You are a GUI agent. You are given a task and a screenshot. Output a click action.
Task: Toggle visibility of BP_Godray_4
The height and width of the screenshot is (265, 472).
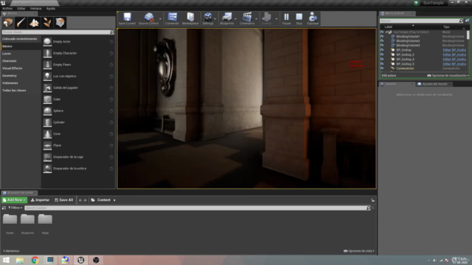[382, 59]
